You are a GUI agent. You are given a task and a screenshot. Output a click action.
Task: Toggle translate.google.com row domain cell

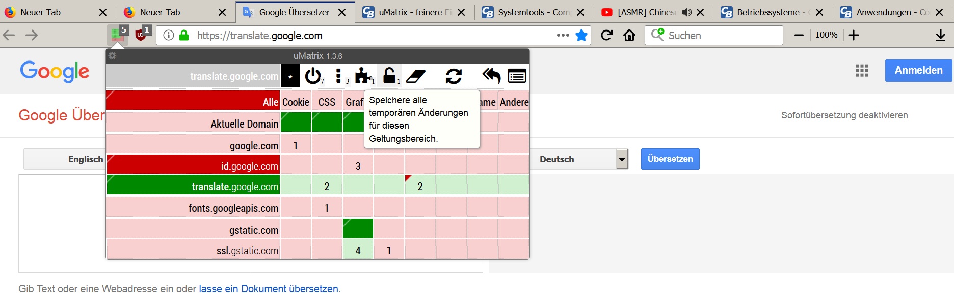[x=193, y=185]
